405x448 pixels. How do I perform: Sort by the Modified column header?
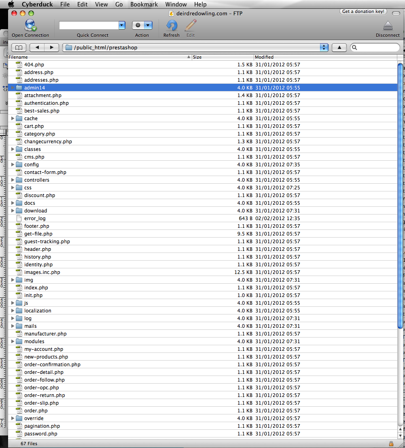tap(326, 57)
